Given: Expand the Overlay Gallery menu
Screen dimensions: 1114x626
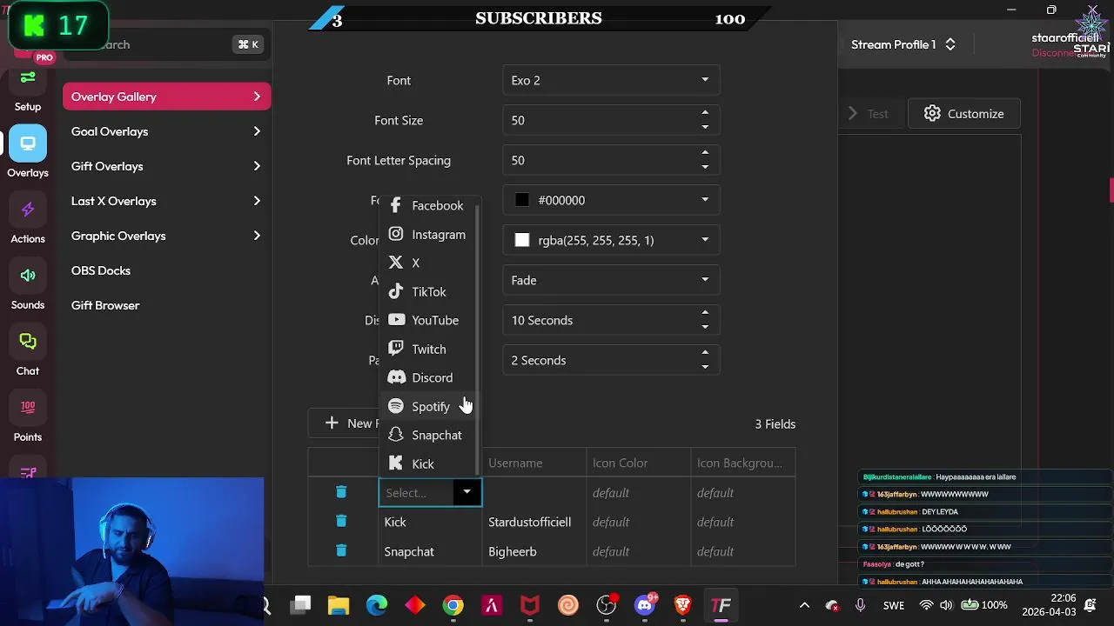Looking at the screenshot, I should [x=166, y=97].
